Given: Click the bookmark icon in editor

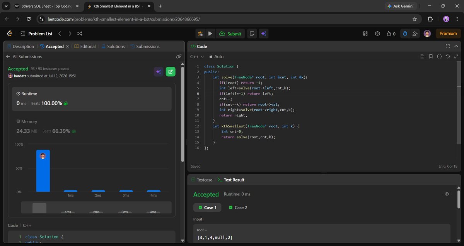Looking at the screenshot, I should [x=431, y=56].
